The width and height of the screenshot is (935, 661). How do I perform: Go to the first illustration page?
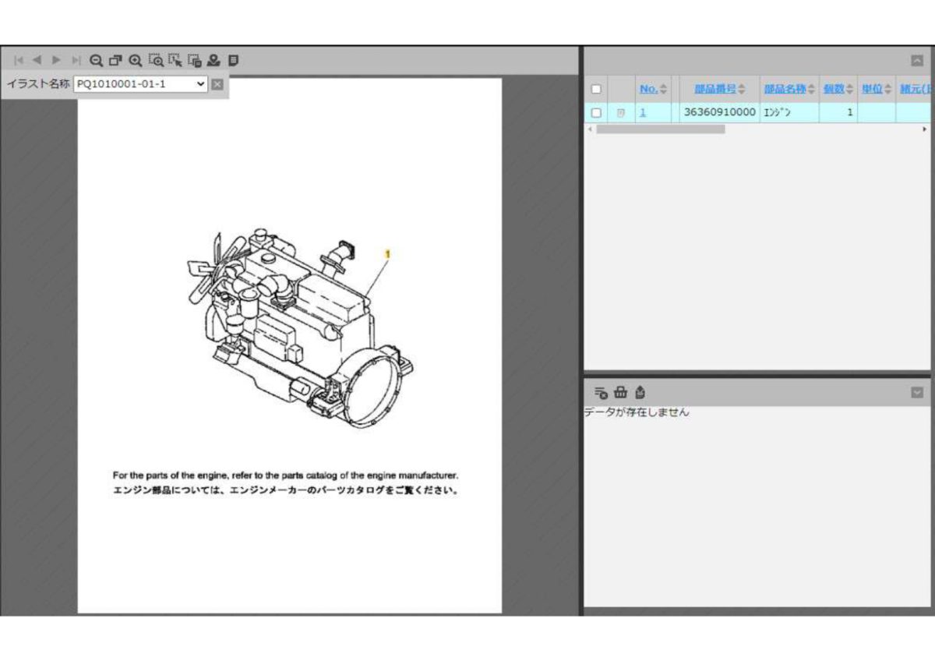click(19, 60)
